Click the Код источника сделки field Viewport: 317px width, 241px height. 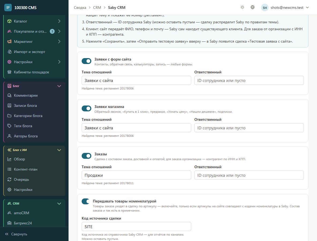[136, 227]
